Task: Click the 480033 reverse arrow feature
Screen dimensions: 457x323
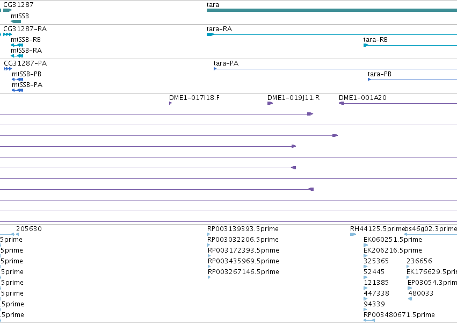Action: 410,299
